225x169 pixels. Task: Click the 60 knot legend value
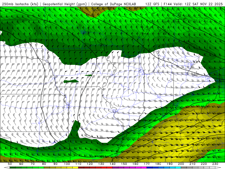pyautogui.click(x=21, y=164)
